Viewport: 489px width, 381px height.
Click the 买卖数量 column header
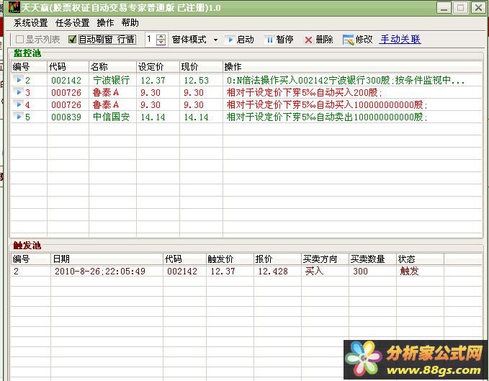pos(372,259)
